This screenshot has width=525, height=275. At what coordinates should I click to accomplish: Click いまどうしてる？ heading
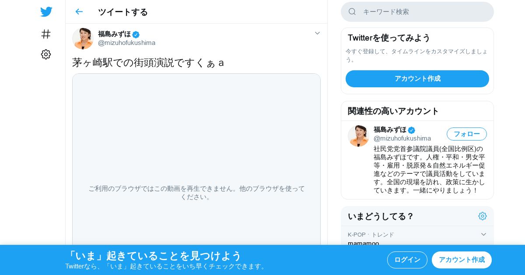(x=381, y=216)
